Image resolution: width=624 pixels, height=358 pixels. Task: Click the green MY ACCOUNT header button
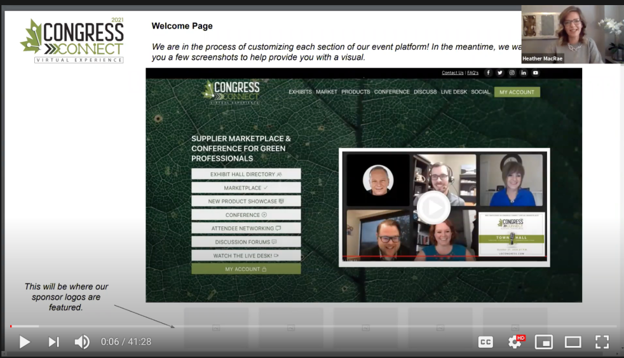517,92
